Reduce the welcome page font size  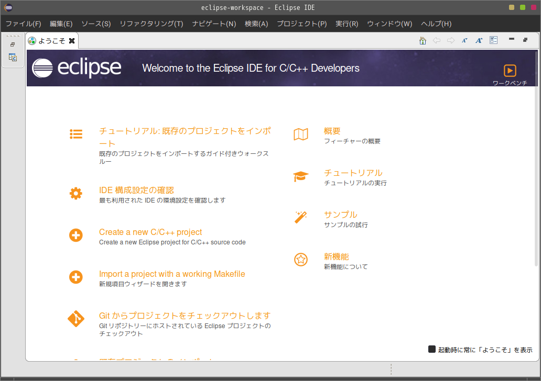[464, 41]
